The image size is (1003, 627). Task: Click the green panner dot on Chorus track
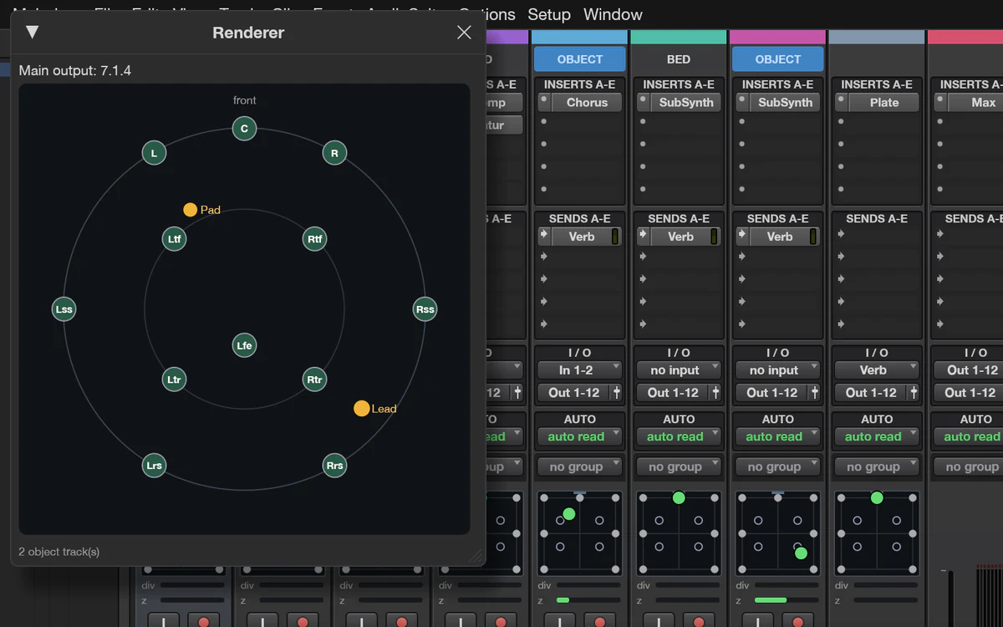[569, 513]
